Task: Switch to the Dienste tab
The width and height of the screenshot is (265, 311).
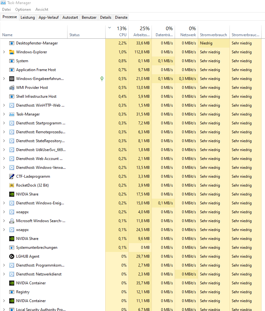Action: click(x=121, y=17)
